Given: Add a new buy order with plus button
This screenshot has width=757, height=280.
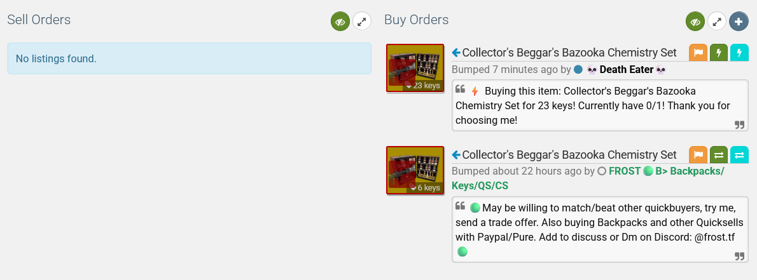Looking at the screenshot, I should click(739, 22).
